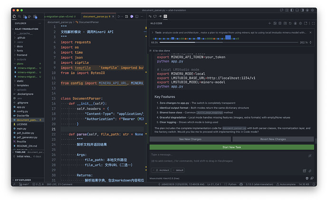Click the See New Changes button

tap(190, 139)
